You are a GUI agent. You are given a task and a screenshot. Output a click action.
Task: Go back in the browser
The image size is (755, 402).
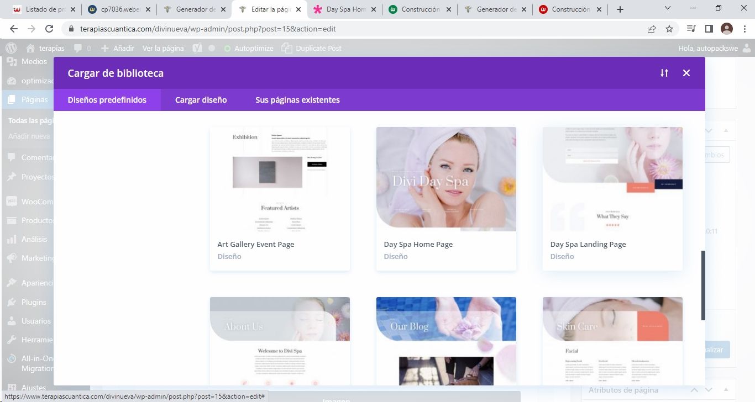[13, 29]
